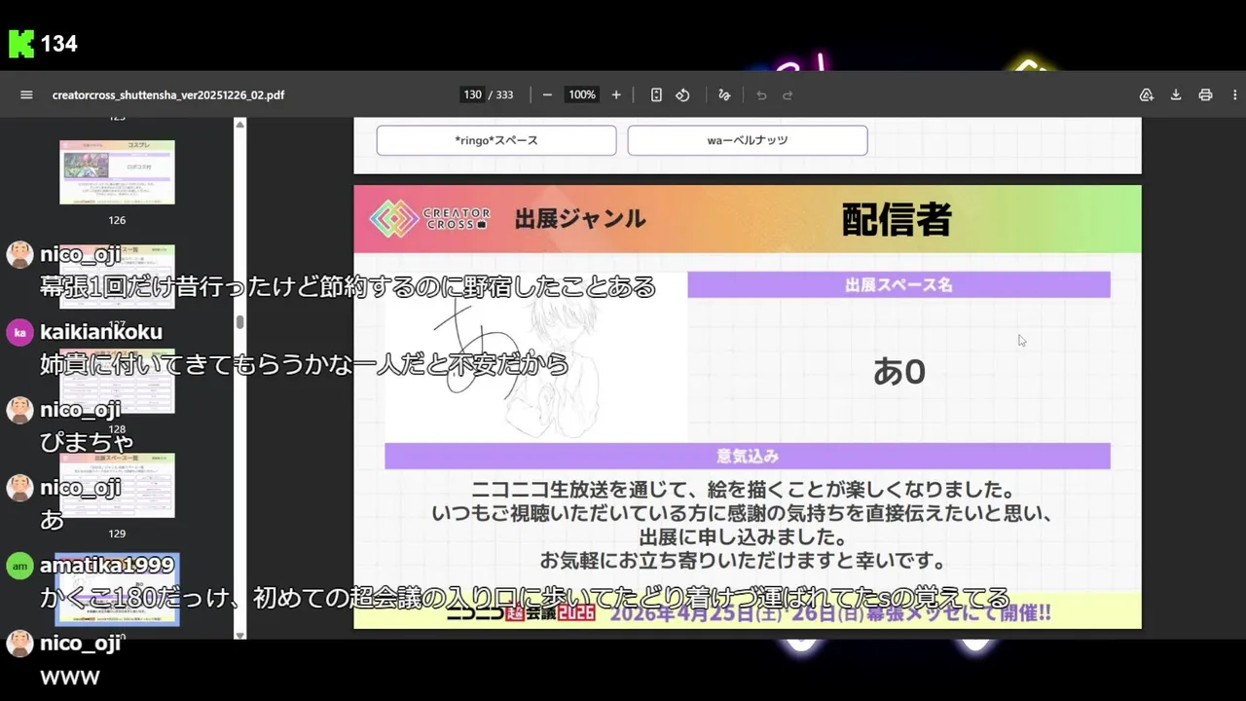Open page 126 thumbnail
Image resolution: width=1246 pixels, height=701 pixels.
117,172
